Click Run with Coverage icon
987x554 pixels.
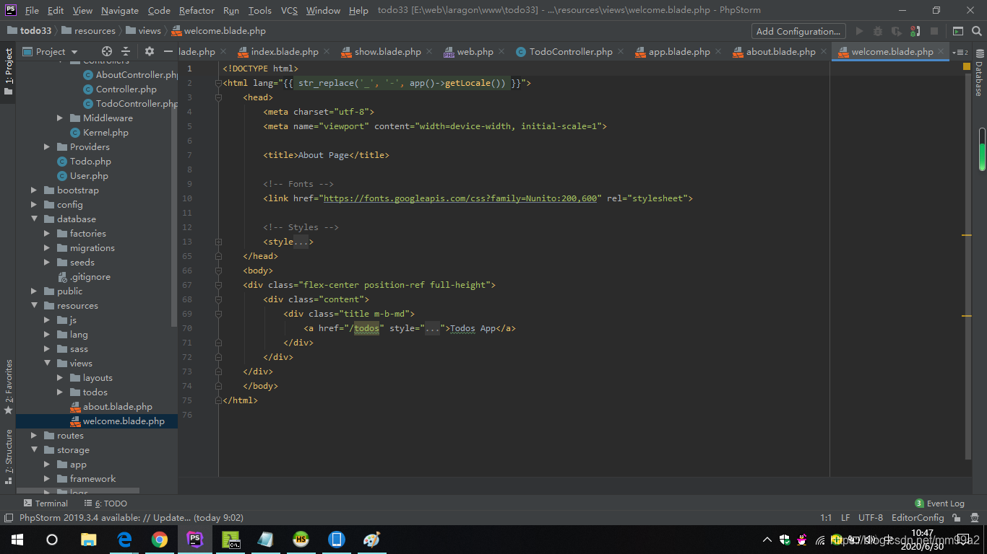tap(897, 31)
